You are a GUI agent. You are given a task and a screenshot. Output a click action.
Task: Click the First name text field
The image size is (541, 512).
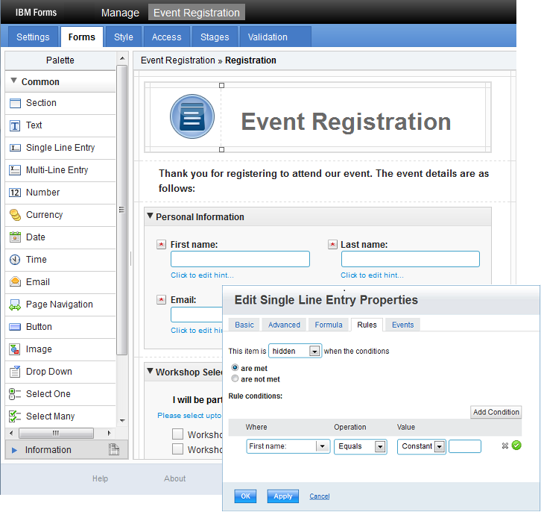pyautogui.click(x=240, y=259)
